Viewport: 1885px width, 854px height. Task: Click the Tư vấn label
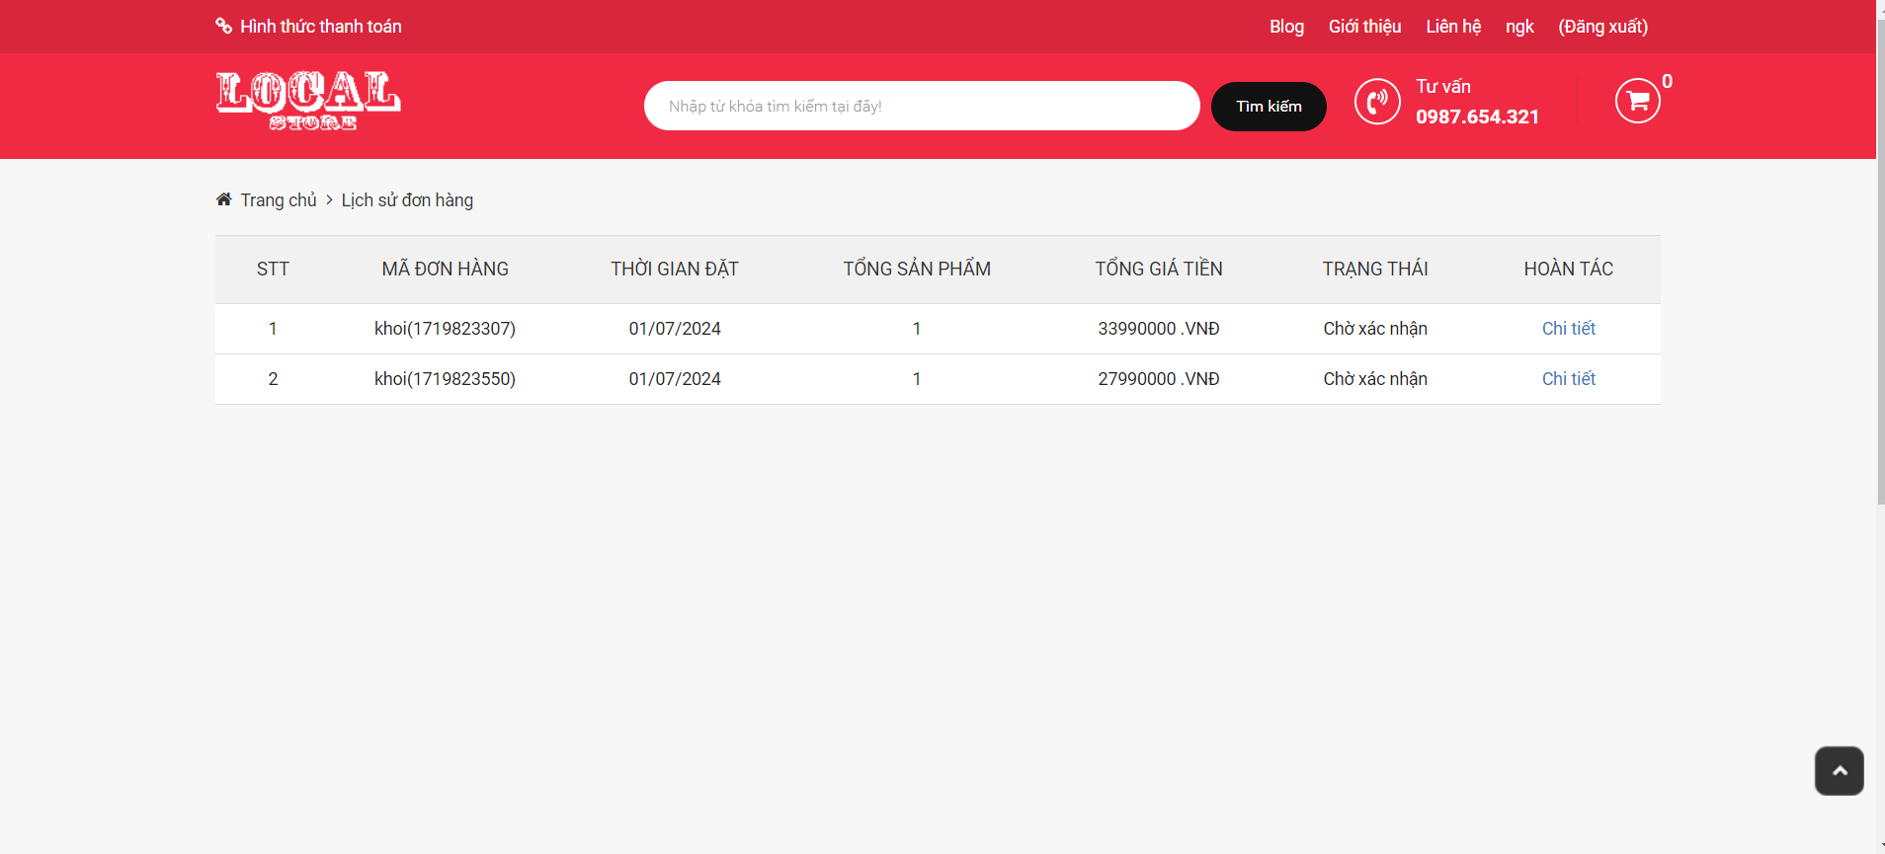pos(1442,87)
